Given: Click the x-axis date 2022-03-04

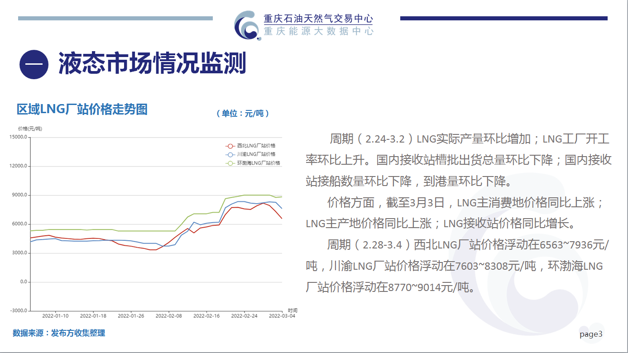Looking at the screenshot, I should [282, 316].
